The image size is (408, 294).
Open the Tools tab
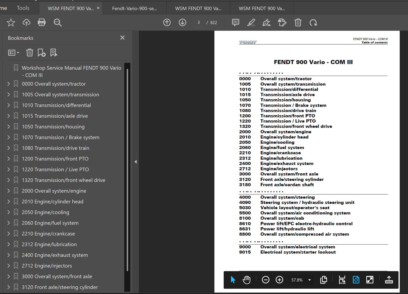[x=23, y=8]
